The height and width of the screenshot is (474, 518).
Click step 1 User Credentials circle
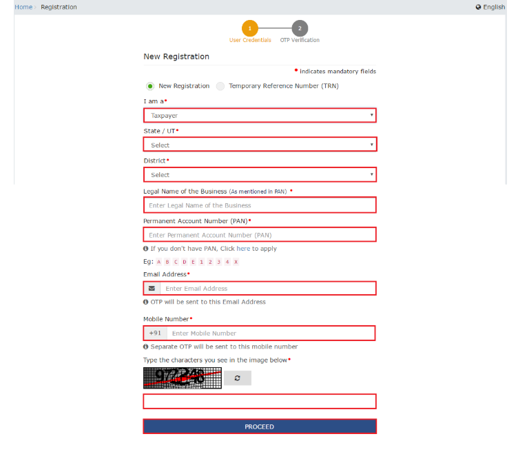pyautogui.click(x=250, y=28)
